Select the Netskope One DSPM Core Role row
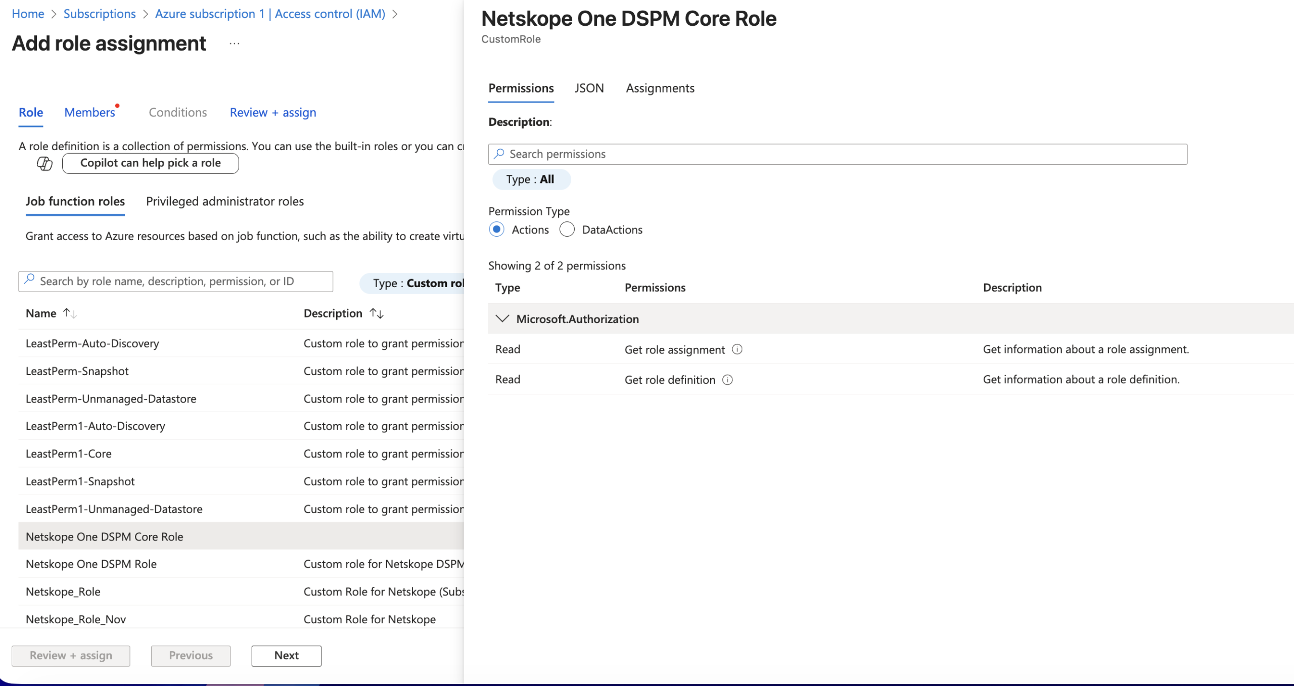The width and height of the screenshot is (1294, 686). click(241, 536)
